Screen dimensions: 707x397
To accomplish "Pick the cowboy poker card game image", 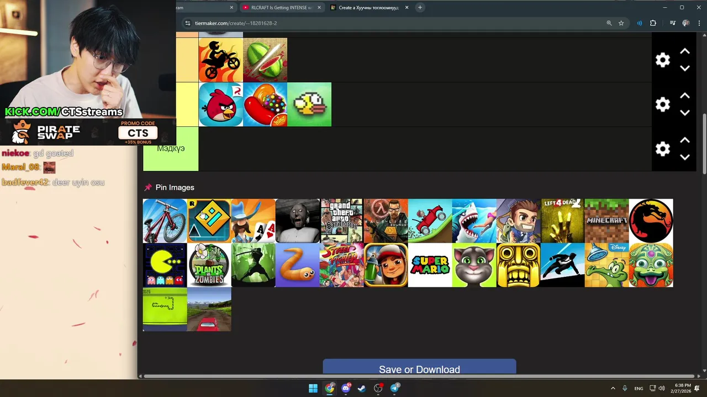I will click(253, 221).
